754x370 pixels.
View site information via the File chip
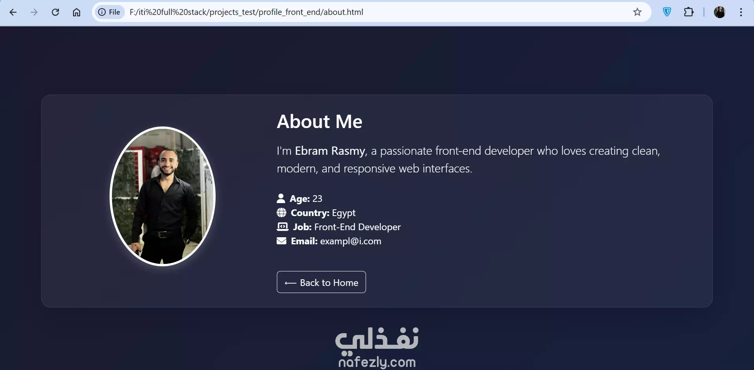[x=109, y=12]
